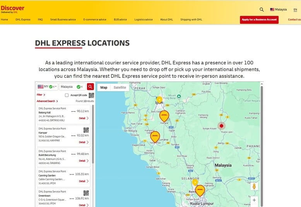The height and width of the screenshot is (207, 301).
Task: Click the DHL map pin near Teluk Intan
Action: pyautogui.click(x=155, y=136)
